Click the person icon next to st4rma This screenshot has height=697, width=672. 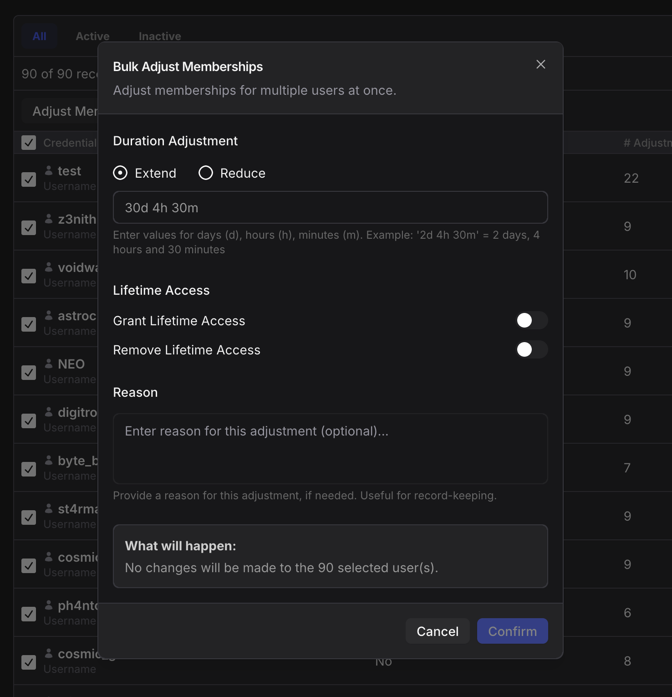coord(49,507)
